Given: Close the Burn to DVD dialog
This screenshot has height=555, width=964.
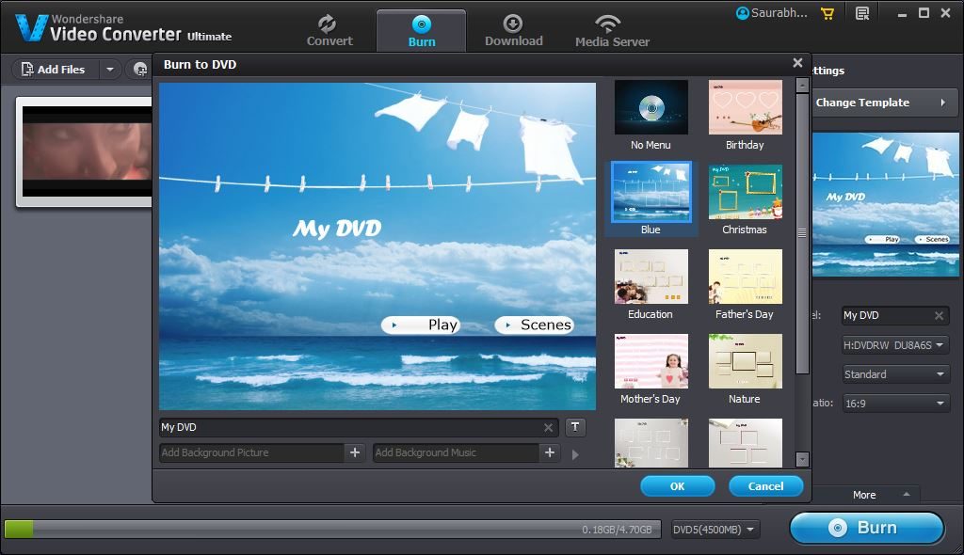Looking at the screenshot, I should click(x=797, y=63).
